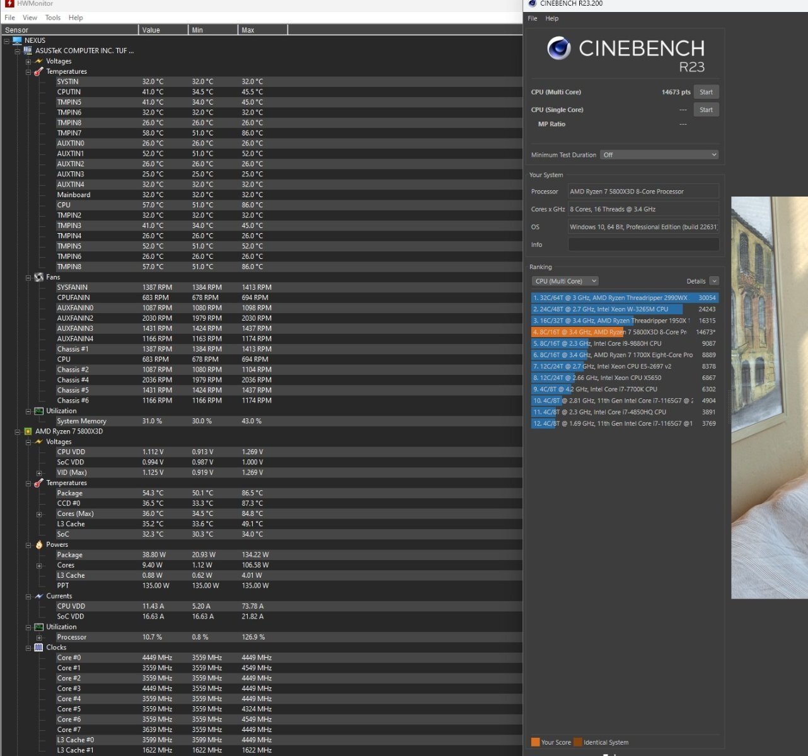This screenshot has width=808, height=756.
Task: Select ranking entry Intel Xeon W-3265M
Action: coord(625,309)
